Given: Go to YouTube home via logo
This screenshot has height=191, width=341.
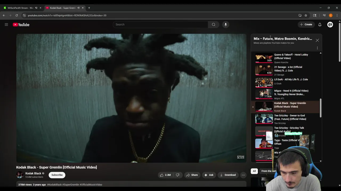Looking at the screenshot, I should click(21, 25).
